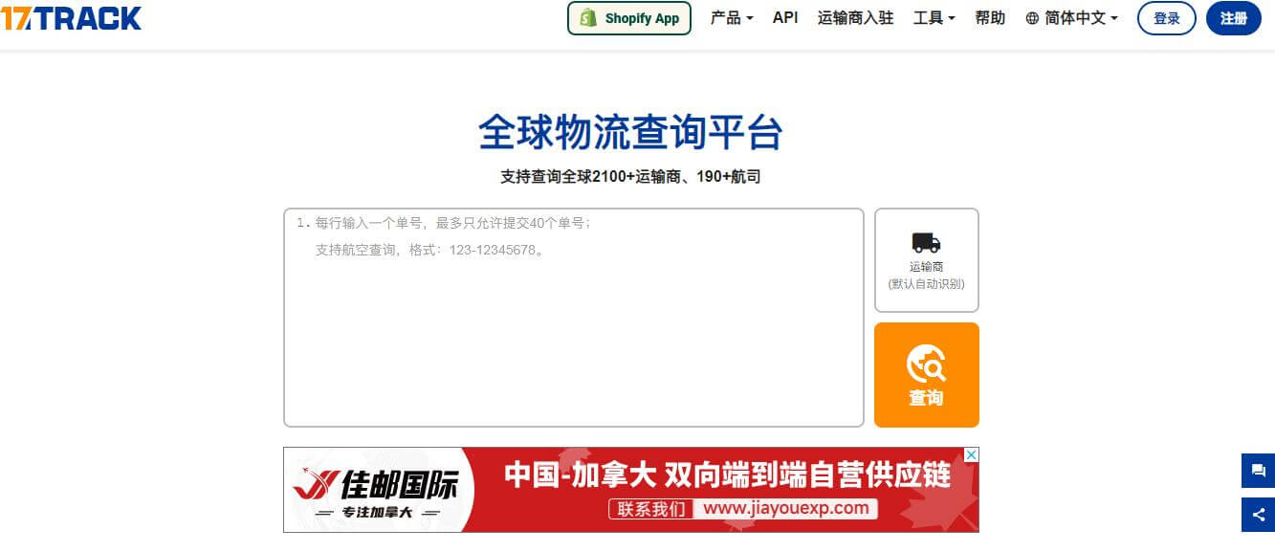This screenshot has width=1275, height=552.
Task: Open the 运输商入驻 menu item
Action: coord(856,18)
